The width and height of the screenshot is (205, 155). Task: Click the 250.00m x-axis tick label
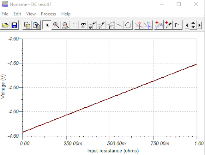(x=73, y=143)
